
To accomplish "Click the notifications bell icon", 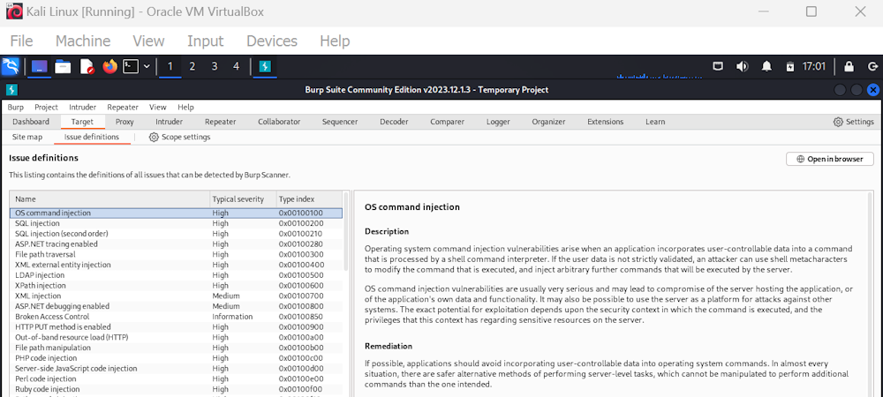I will (766, 66).
